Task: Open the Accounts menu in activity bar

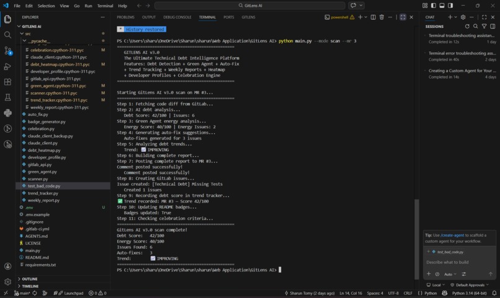Action: coord(7,266)
